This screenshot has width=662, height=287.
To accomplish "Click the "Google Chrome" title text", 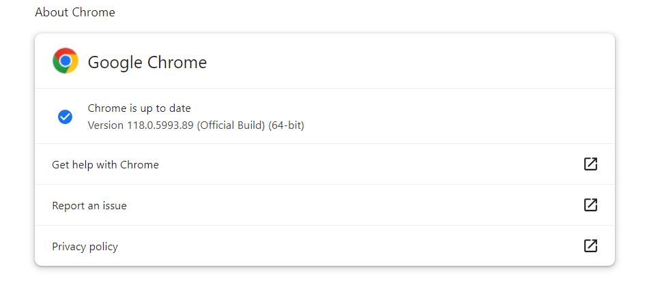I will 147,63.
